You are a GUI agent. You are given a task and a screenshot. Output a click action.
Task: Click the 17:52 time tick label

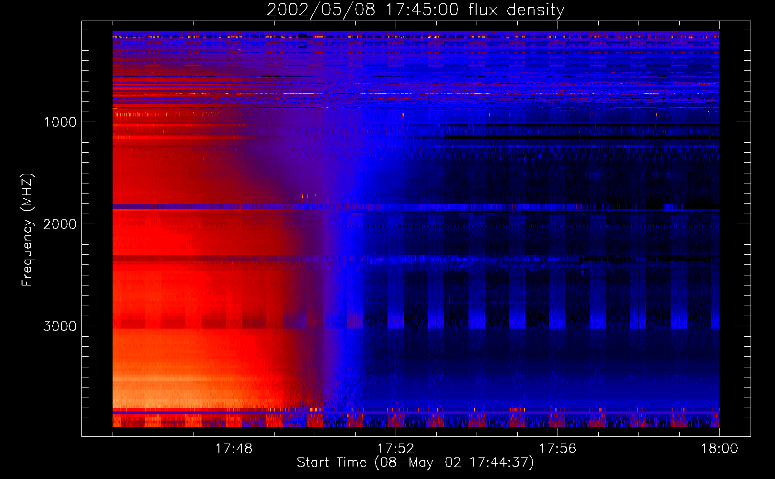396,449
